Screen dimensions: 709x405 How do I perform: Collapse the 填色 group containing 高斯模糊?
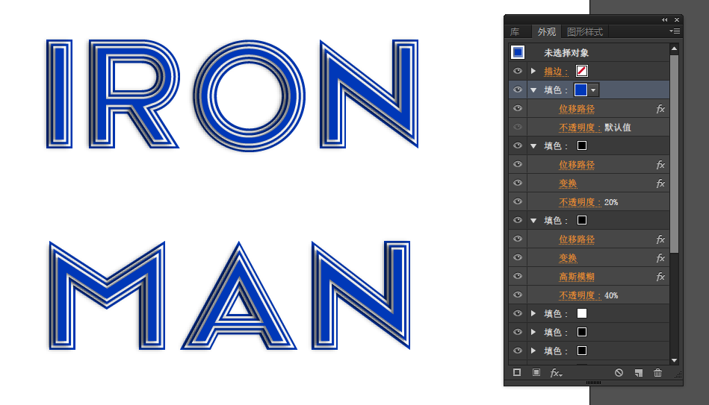click(533, 220)
